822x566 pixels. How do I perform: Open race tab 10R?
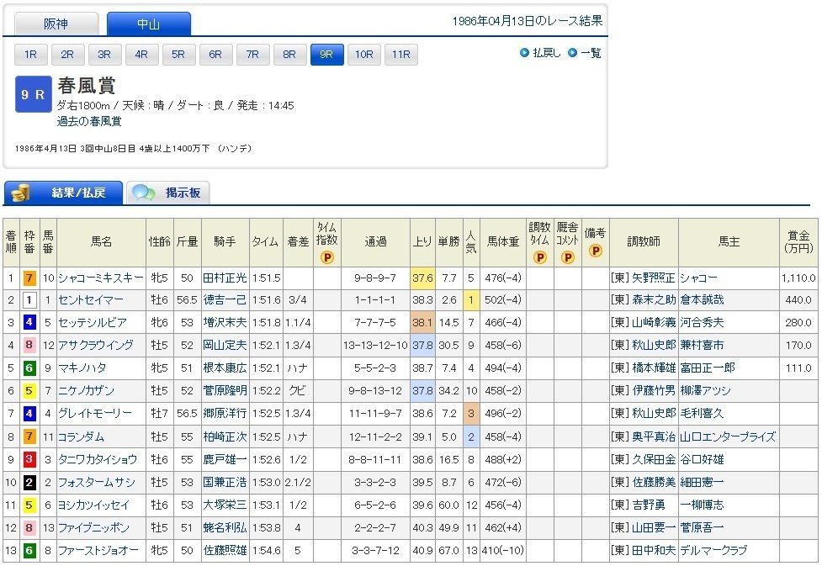363,54
